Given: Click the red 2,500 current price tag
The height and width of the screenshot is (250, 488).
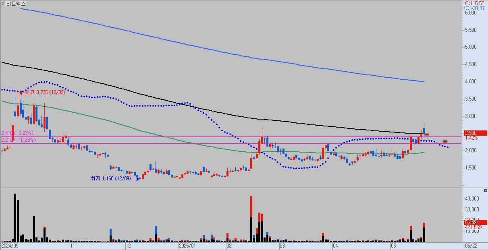Looking at the screenshot, I should point(475,133).
